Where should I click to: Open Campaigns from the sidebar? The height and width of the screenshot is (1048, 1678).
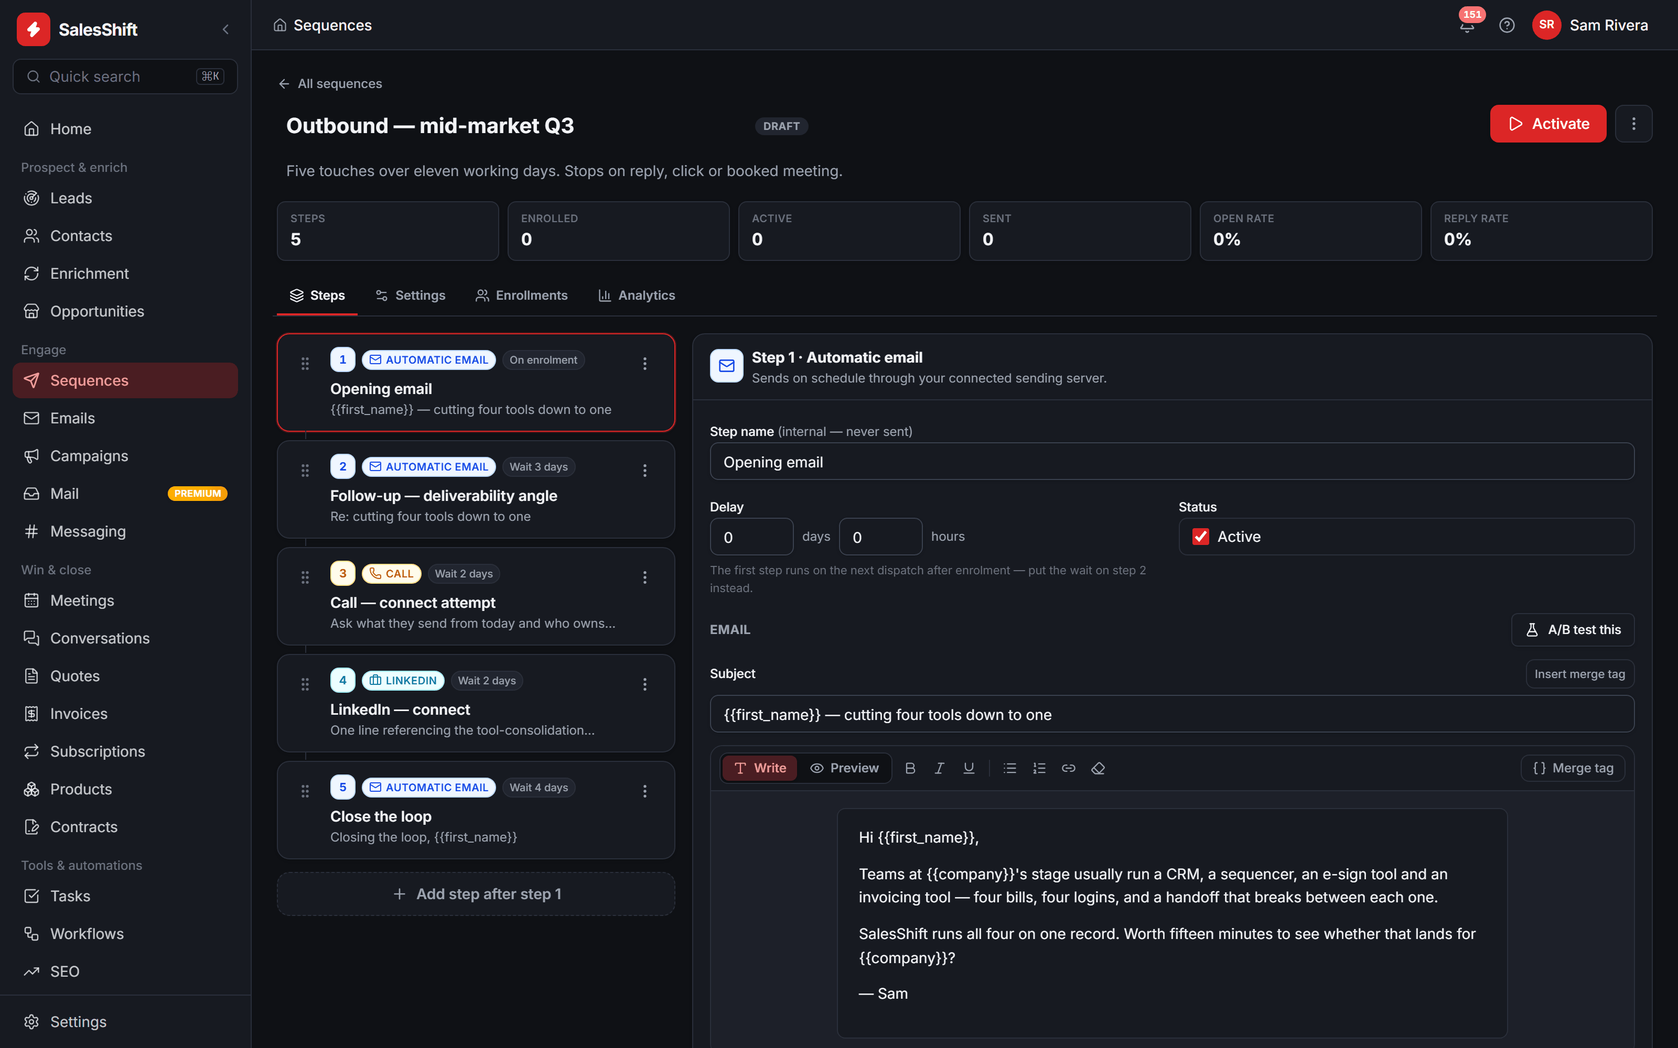point(125,456)
